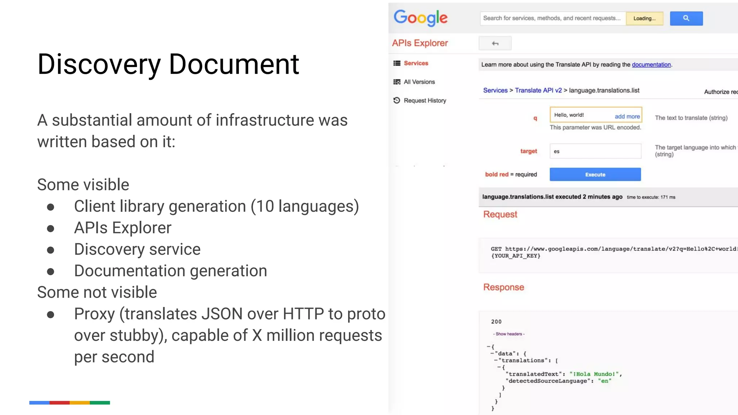
Task: Click The text to translate (string) description
Action: coord(691,118)
